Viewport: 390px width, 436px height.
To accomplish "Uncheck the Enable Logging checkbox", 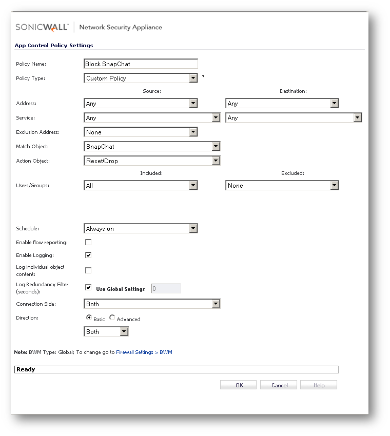I will click(x=88, y=255).
